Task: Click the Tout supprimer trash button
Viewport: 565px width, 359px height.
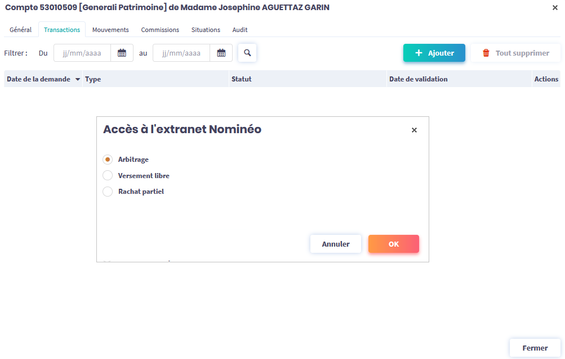Action: 515,53
